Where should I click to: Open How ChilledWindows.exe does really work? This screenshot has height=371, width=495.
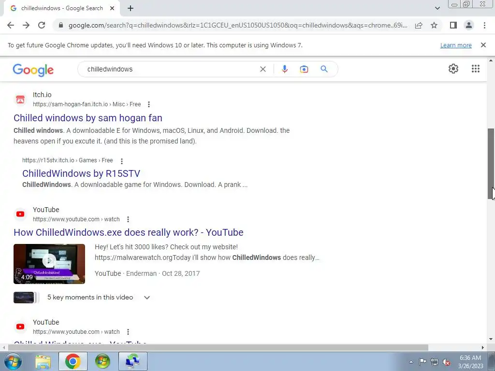coord(129,232)
